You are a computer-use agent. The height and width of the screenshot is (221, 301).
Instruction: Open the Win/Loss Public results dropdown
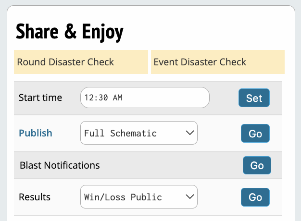(139, 196)
